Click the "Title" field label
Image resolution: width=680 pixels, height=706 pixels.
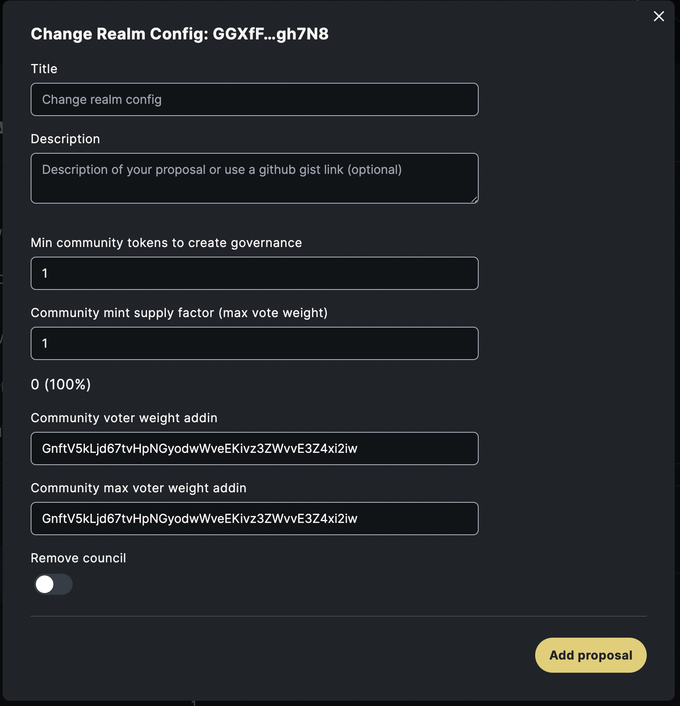44,69
